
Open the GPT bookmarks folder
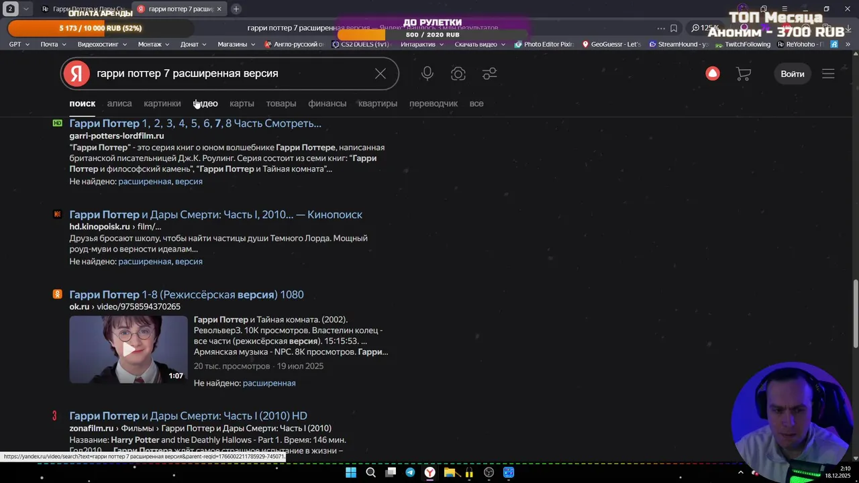click(x=19, y=44)
